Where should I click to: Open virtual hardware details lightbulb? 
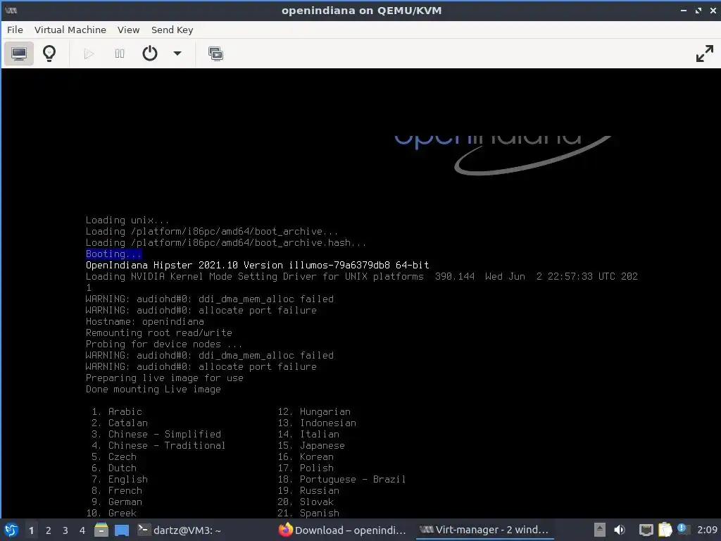tap(49, 54)
